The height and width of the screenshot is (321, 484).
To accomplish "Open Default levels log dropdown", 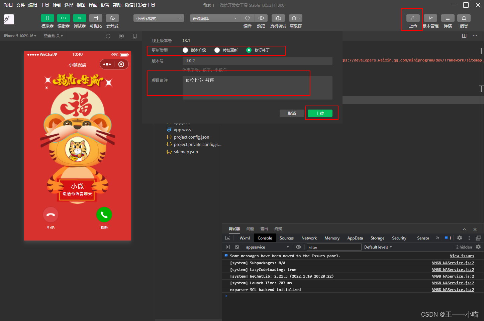I will (x=378, y=247).
